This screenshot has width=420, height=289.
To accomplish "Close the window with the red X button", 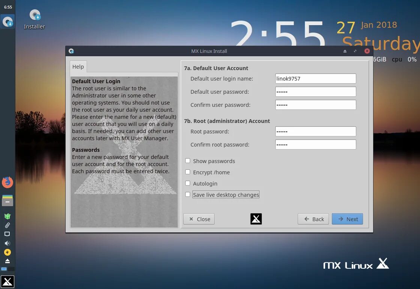I will (367, 51).
